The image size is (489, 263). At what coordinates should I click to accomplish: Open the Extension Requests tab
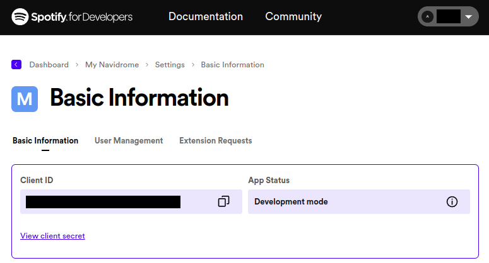point(215,141)
